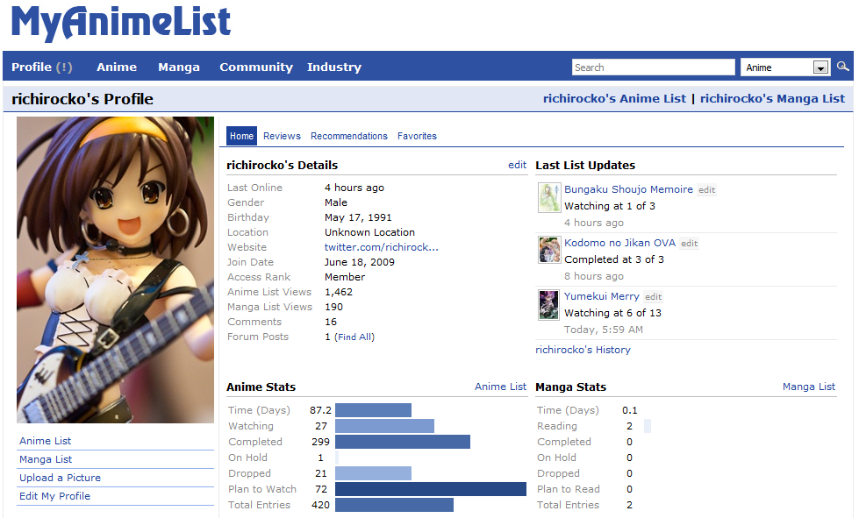Click the join date June 18, 2009
Viewport: 859px width, 518px height.
(x=360, y=262)
